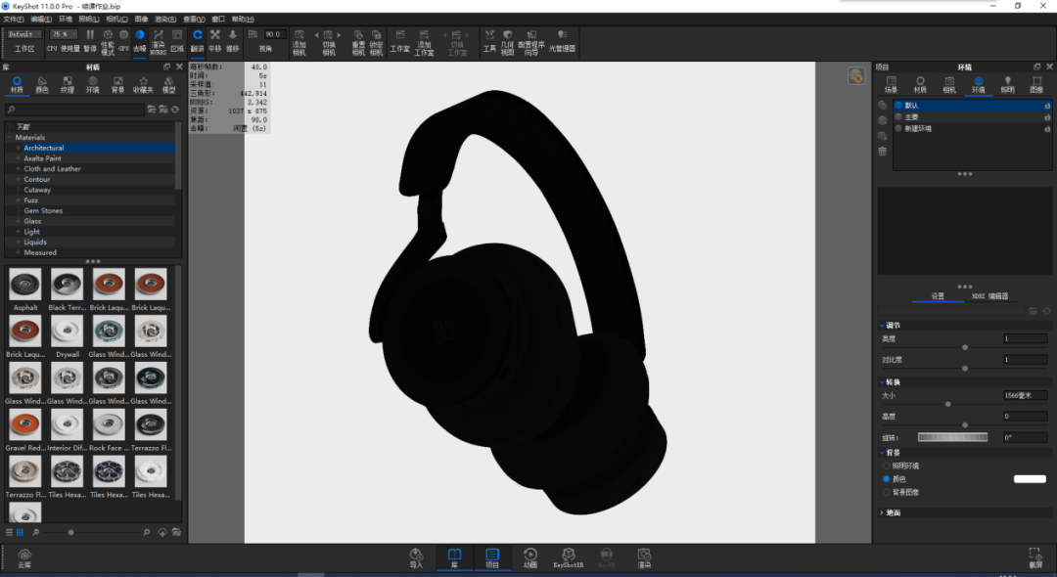This screenshot has width=1057, height=577.
Task: Click the 锁定相机 lock camera icon
Action: click(376, 41)
